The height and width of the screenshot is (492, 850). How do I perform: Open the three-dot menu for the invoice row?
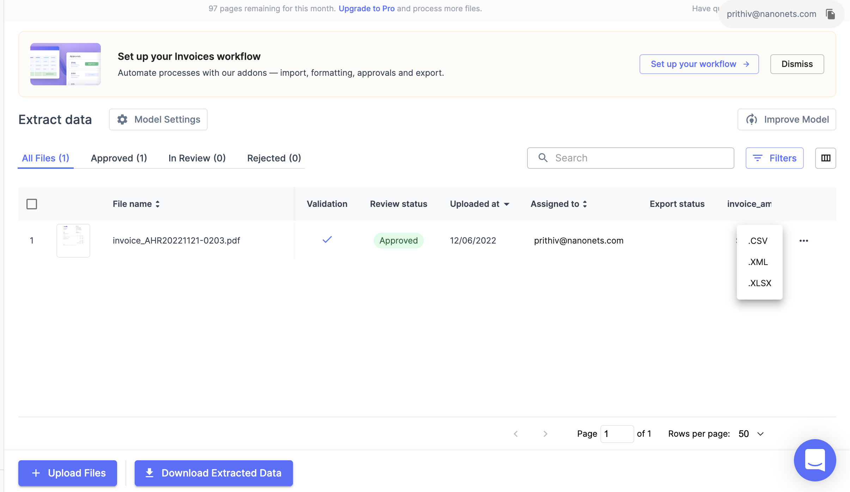pyautogui.click(x=804, y=240)
